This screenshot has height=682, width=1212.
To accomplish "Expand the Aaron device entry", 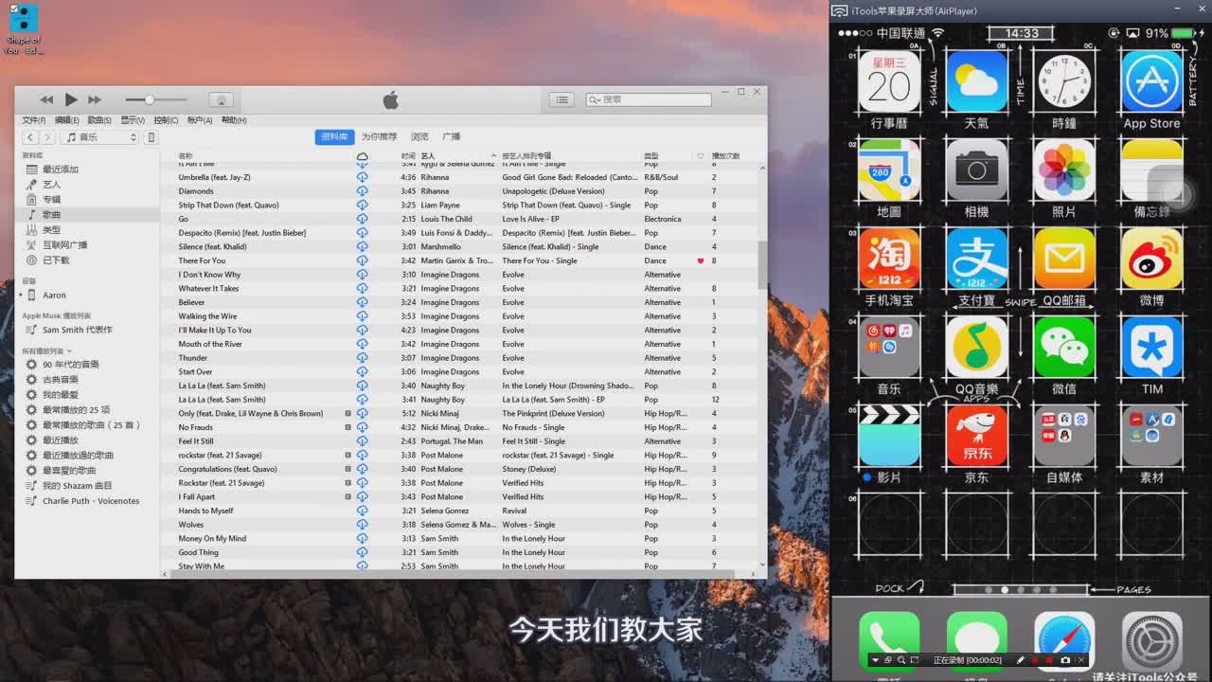I will pos(21,296).
